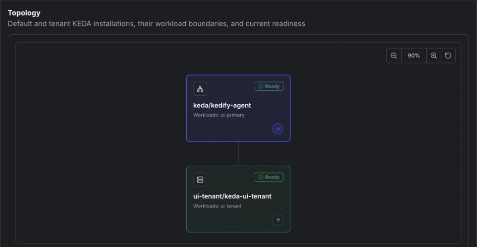The width and height of the screenshot is (477, 247).
Task: Open ui-tenant/keda-ui-tenant details arrow
Action: click(x=278, y=220)
